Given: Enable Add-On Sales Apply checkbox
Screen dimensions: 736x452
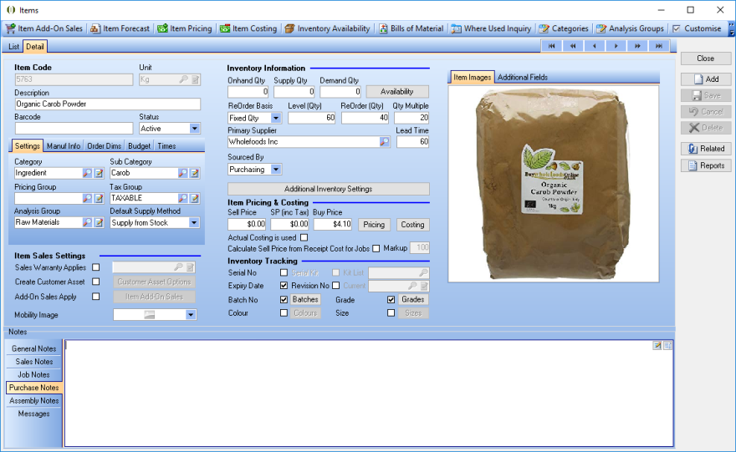Looking at the screenshot, I should click(x=95, y=297).
